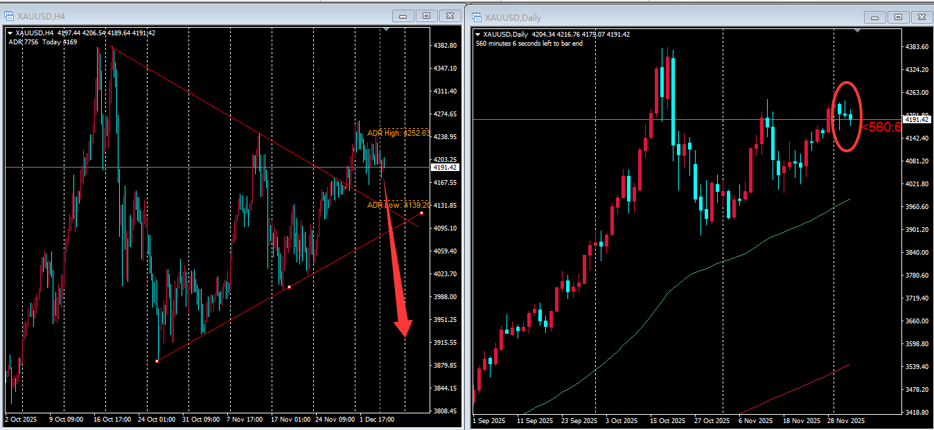Click the XAUUSD,Daily window chart icon
Screen dimensions: 934x430
point(477,17)
